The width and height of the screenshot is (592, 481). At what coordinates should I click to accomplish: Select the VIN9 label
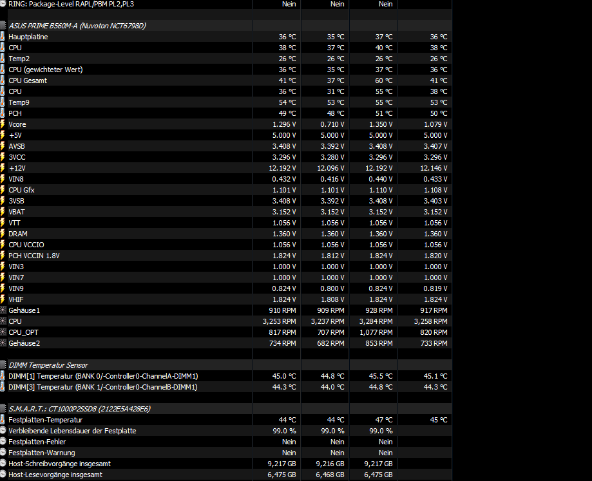(x=16, y=288)
